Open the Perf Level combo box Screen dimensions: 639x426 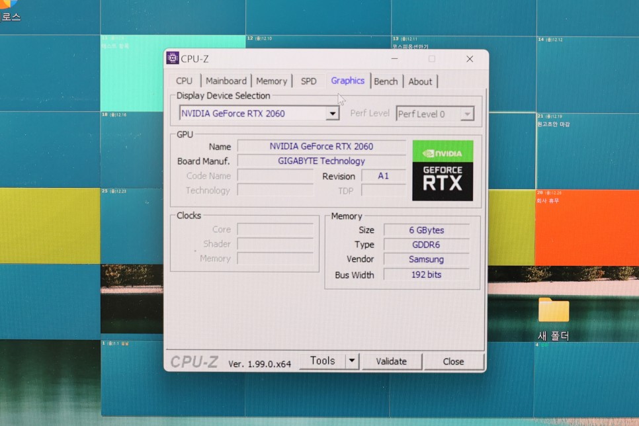coord(435,114)
